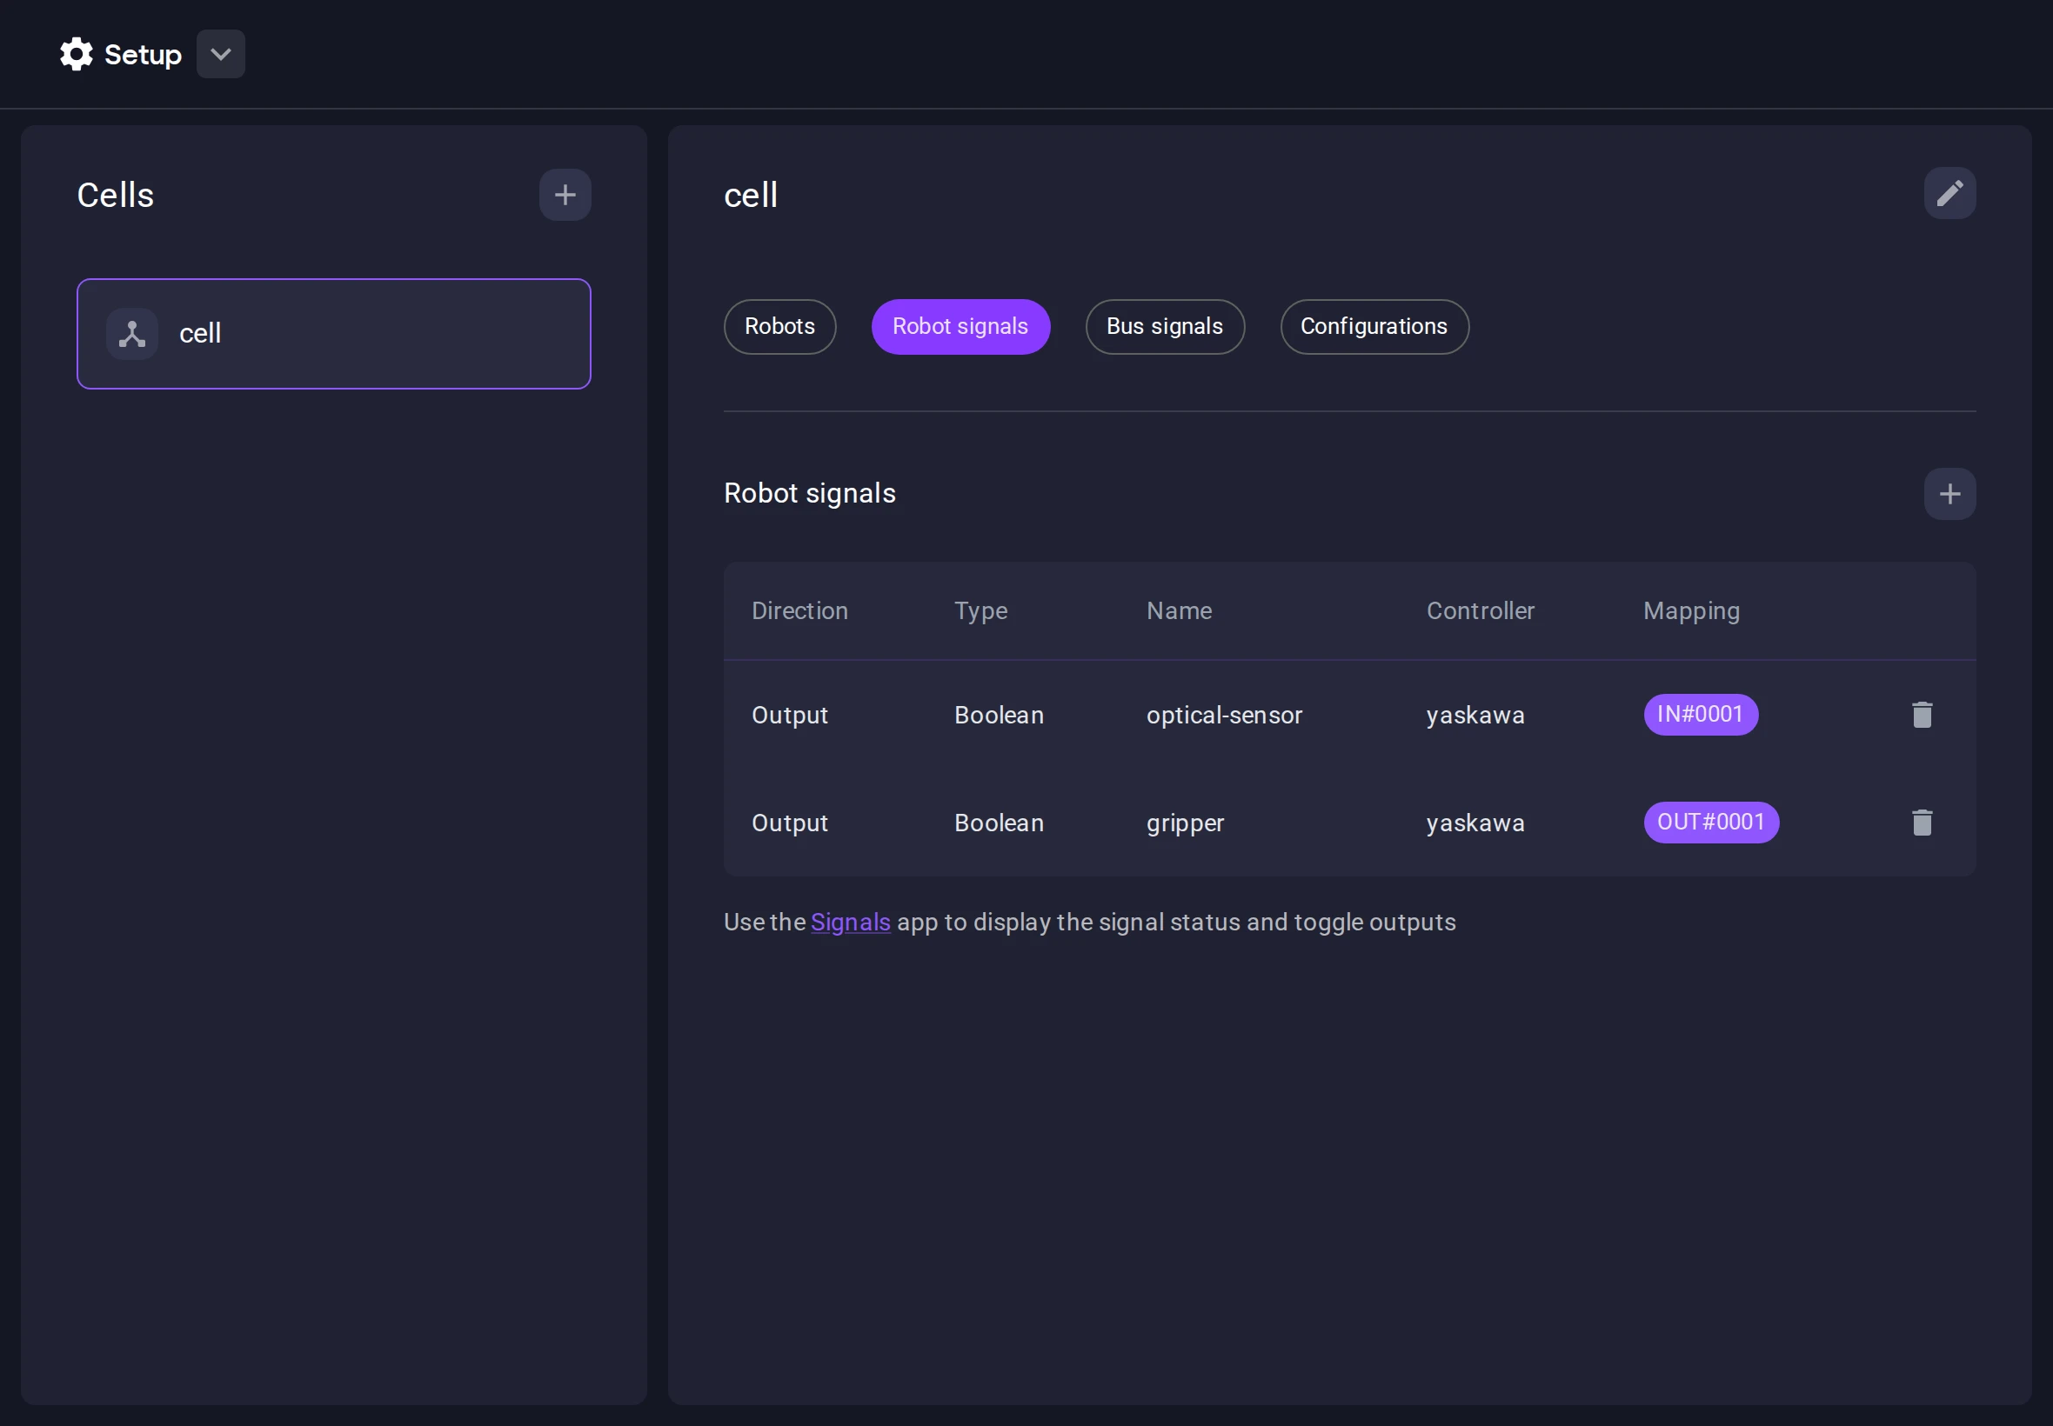
Task: Add a new cell with plus icon
Action: click(565, 195)
